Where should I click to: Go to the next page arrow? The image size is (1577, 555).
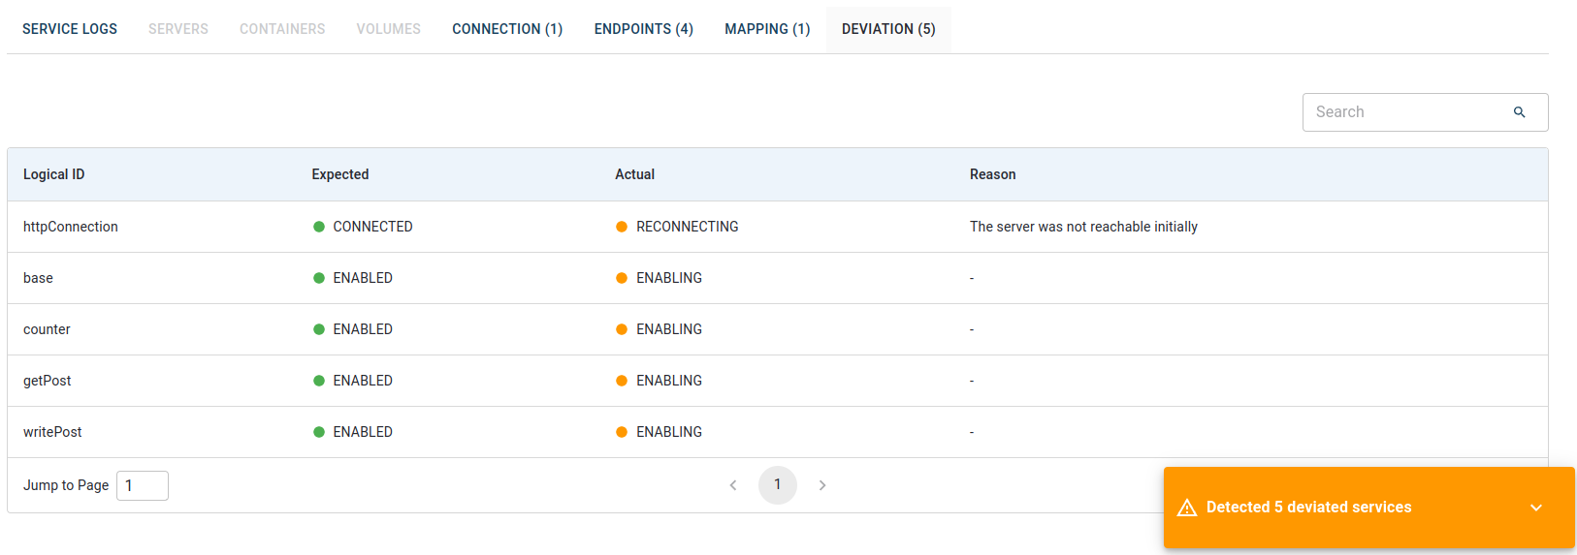point(821,485)
